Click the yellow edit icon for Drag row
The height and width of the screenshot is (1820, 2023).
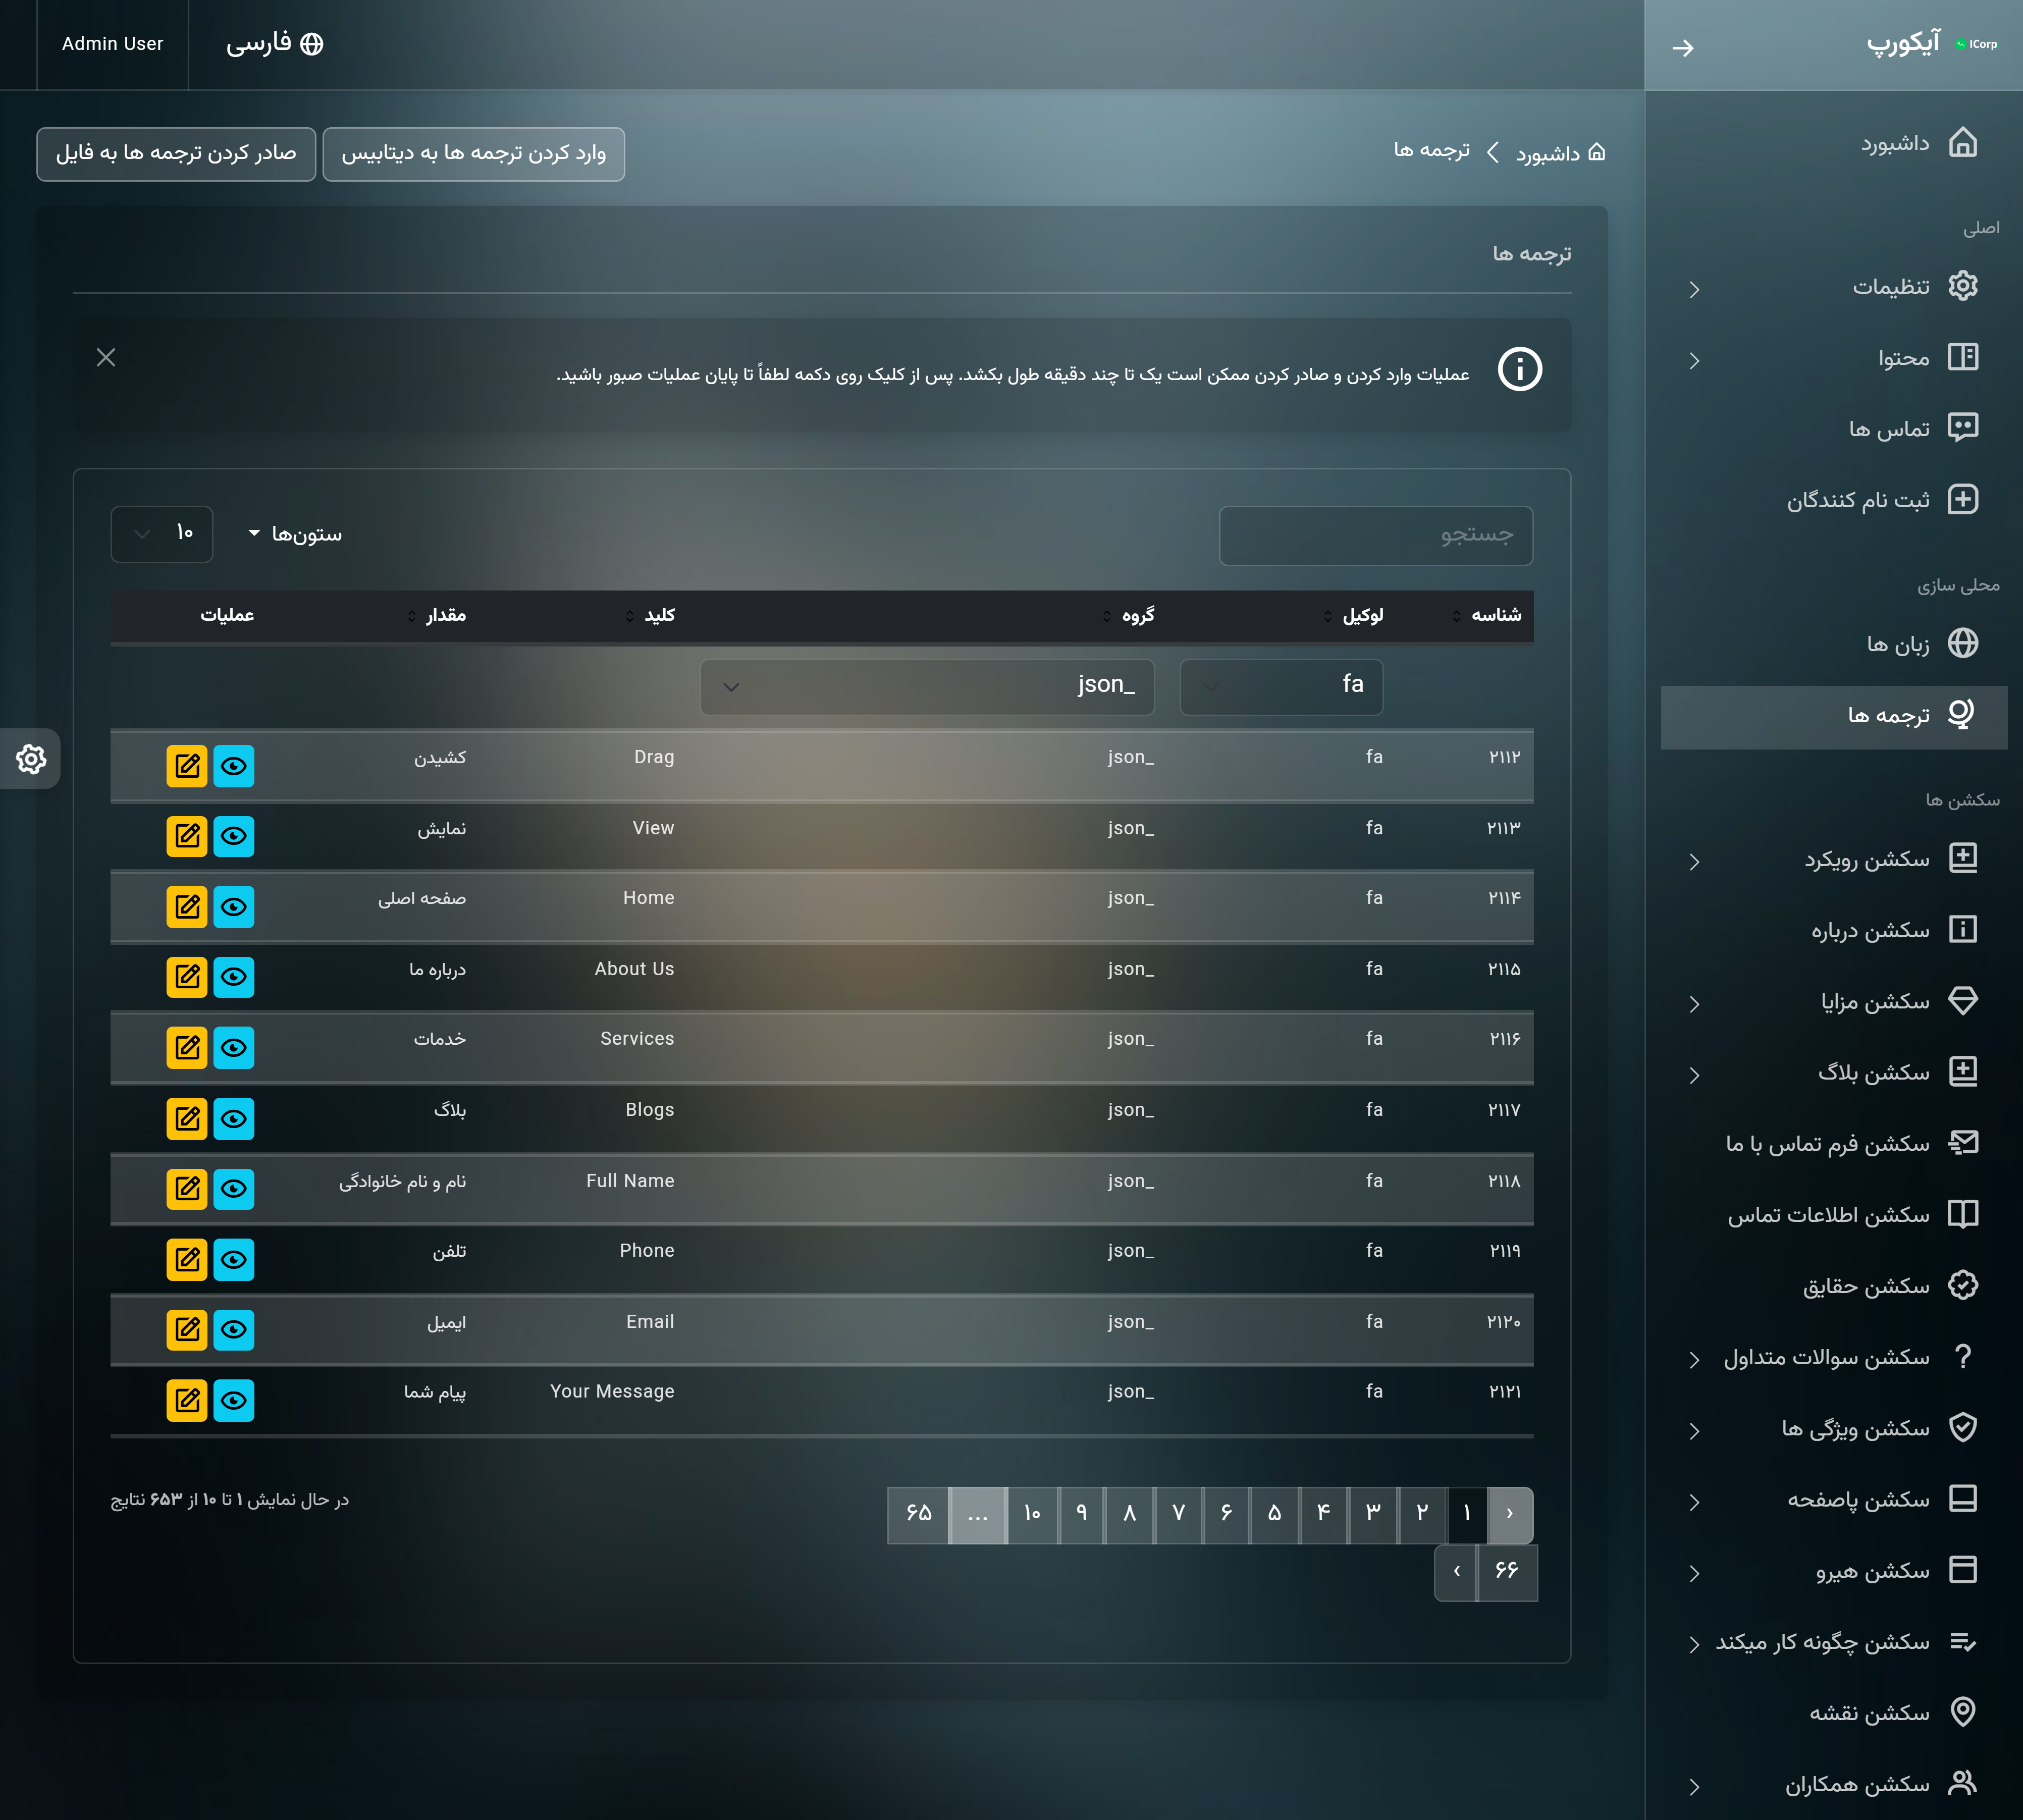187,766
